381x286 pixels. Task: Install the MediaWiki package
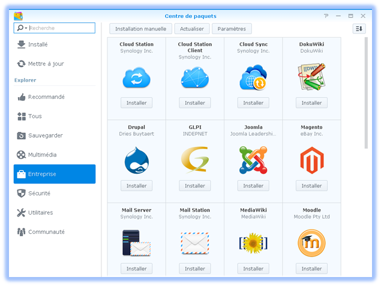(253, 269)
